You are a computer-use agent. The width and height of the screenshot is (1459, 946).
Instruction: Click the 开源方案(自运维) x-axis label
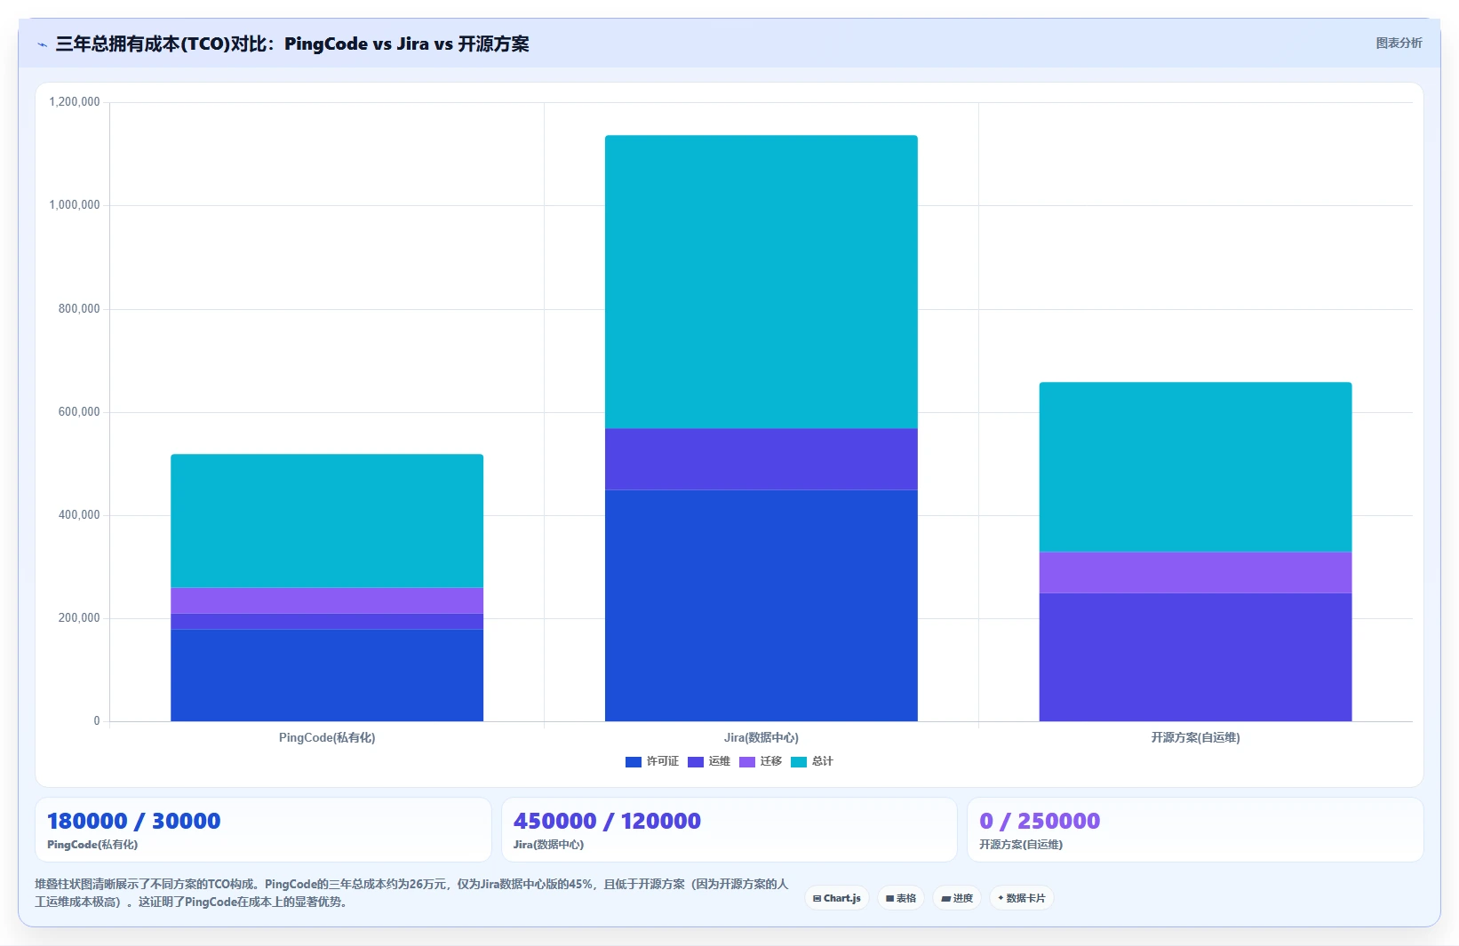pyautogui.click(x=1195, y=737)
